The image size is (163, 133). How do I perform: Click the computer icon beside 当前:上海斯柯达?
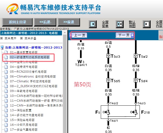[2, 47]
